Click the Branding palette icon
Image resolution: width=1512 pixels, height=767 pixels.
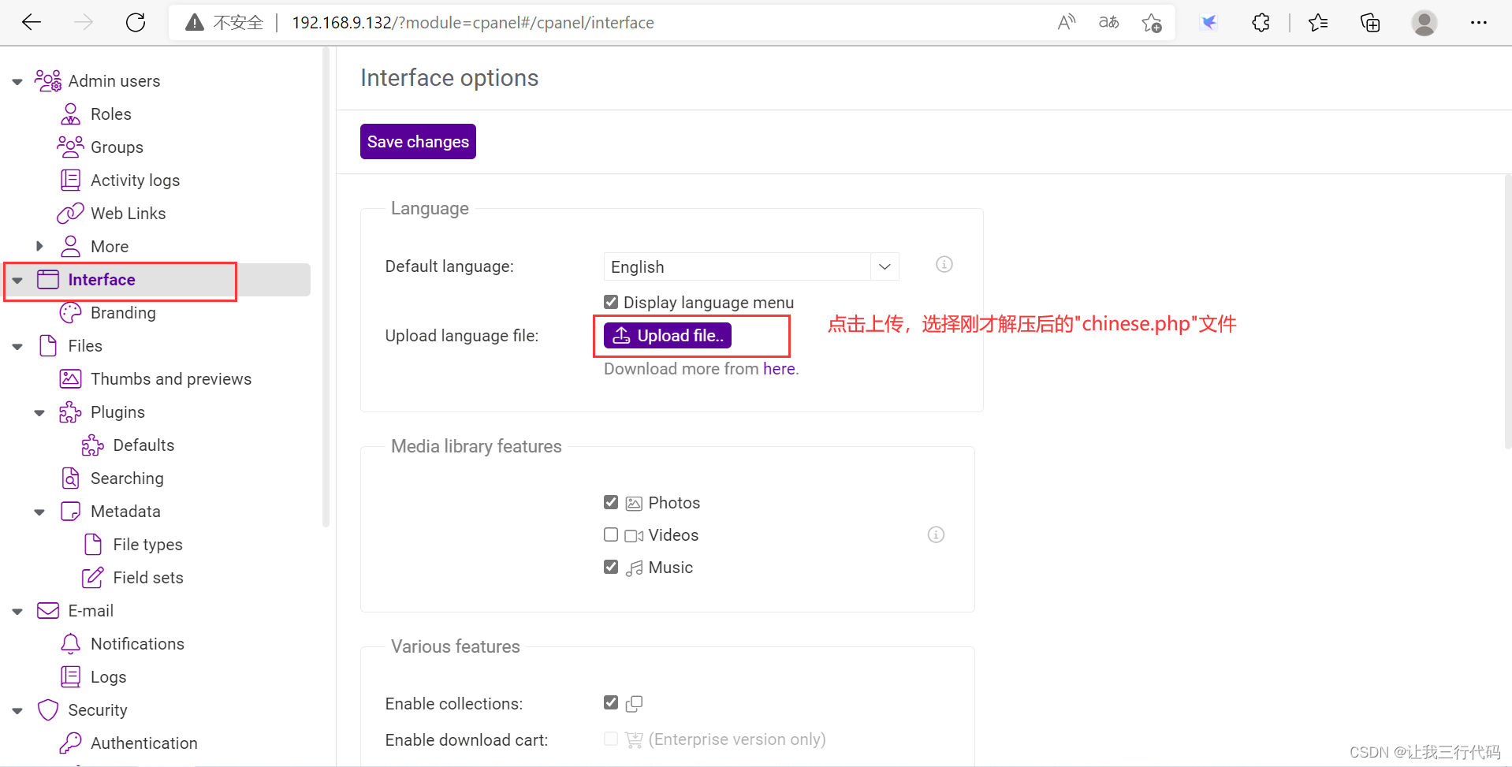click(x=70, y=313)
